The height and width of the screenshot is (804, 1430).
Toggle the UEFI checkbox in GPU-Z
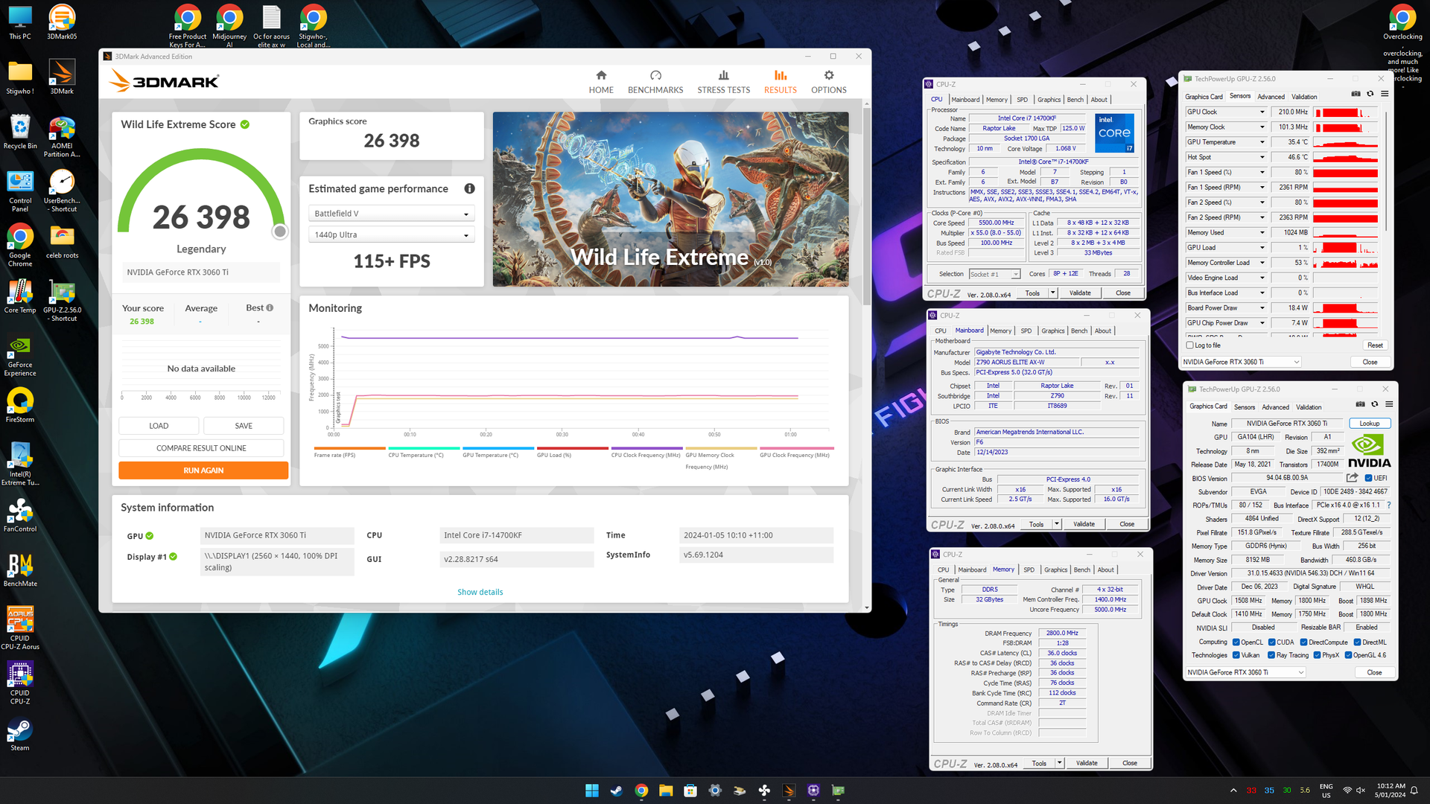click(x=1368, y=478)
